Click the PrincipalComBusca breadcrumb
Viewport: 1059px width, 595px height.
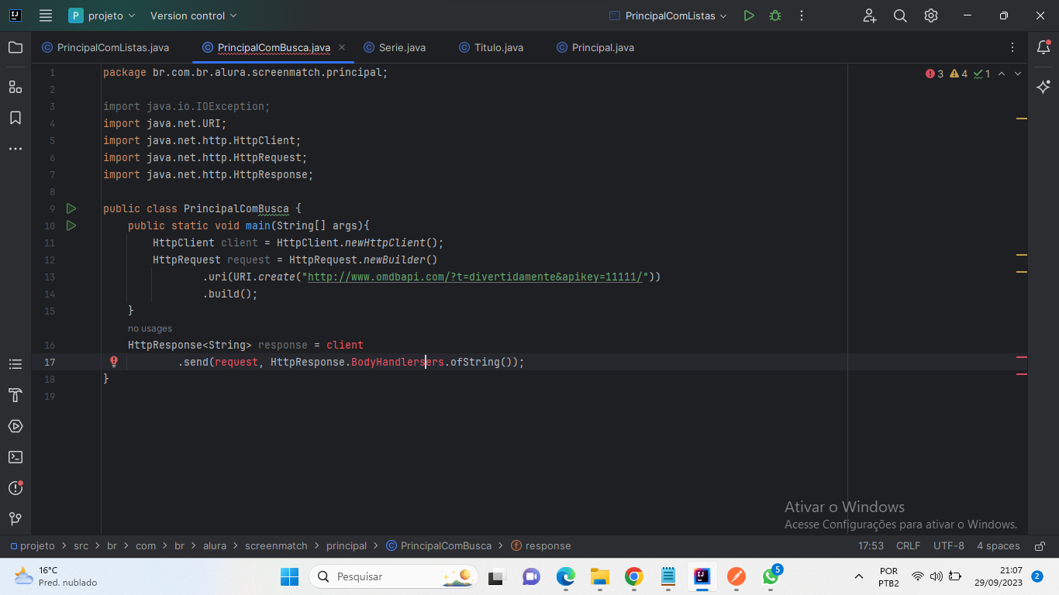(x=439, y=545)
